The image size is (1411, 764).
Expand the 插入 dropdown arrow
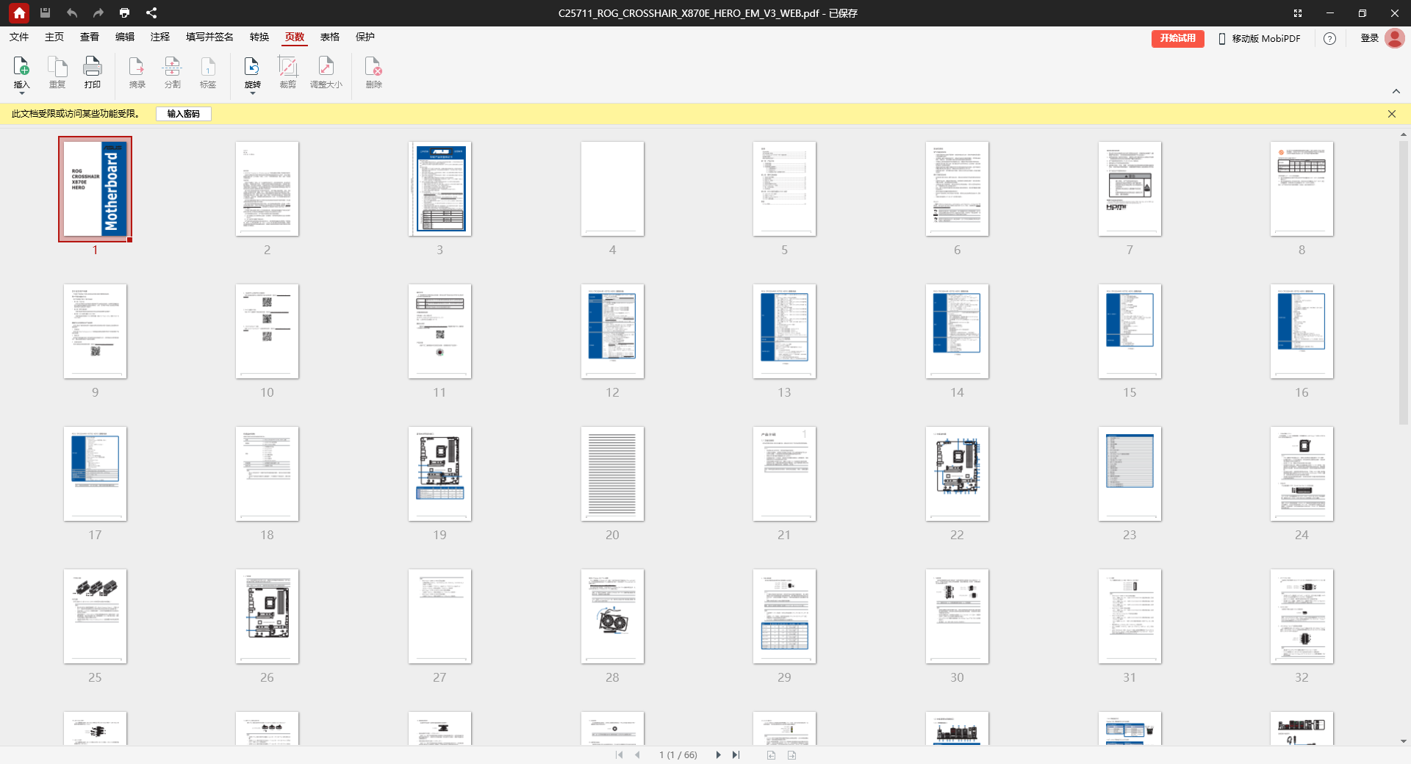pos(21,94)
